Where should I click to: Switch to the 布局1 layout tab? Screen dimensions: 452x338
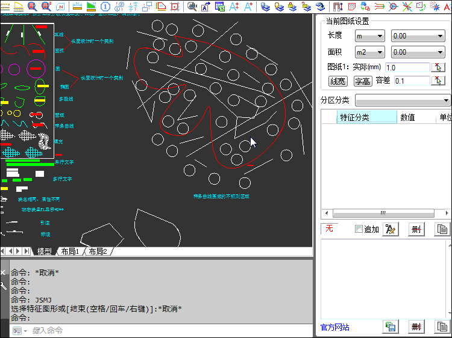tap(70, 251)
